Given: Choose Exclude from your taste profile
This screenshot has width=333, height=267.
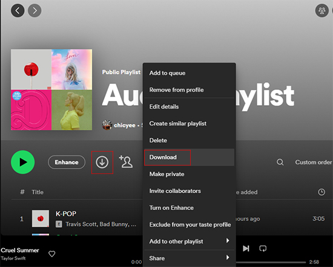Looking at the screenshot, I should point(190,225).
